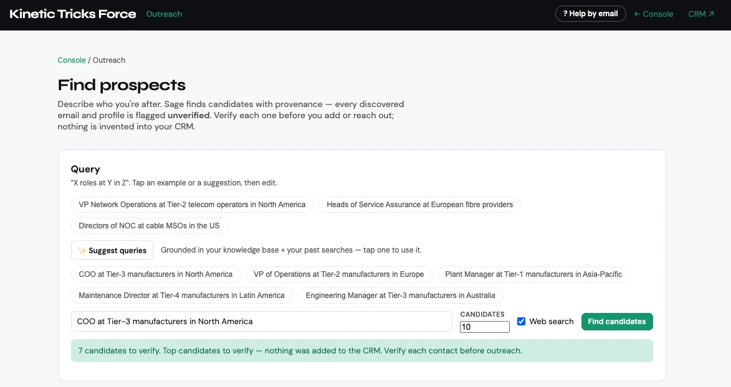Screen dimensions: 731x387
Task: Click Find candidates
Action: [617, 321]
